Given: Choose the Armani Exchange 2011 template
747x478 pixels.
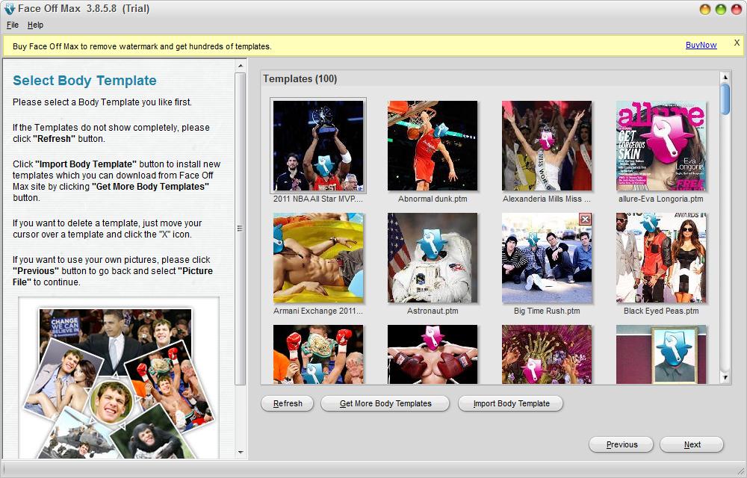Looking at the screenshot, I should click(x=318, y=258).
